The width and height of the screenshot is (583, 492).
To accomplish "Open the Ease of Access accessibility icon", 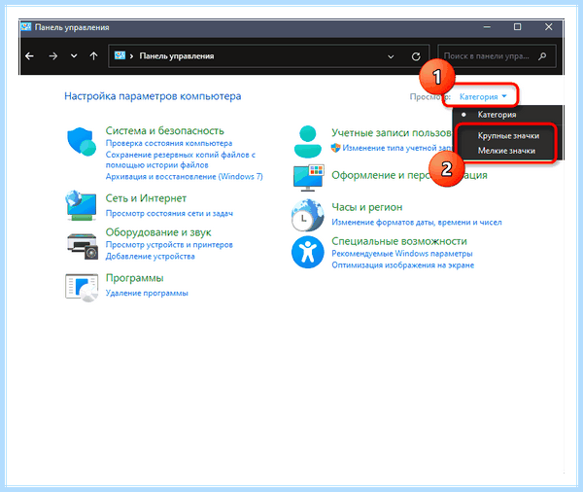I will point(307,252).
